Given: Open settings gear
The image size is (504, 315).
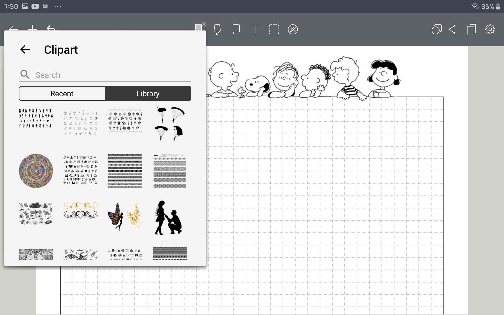Looking at the screenshot, I should click(x=490, y=29).
